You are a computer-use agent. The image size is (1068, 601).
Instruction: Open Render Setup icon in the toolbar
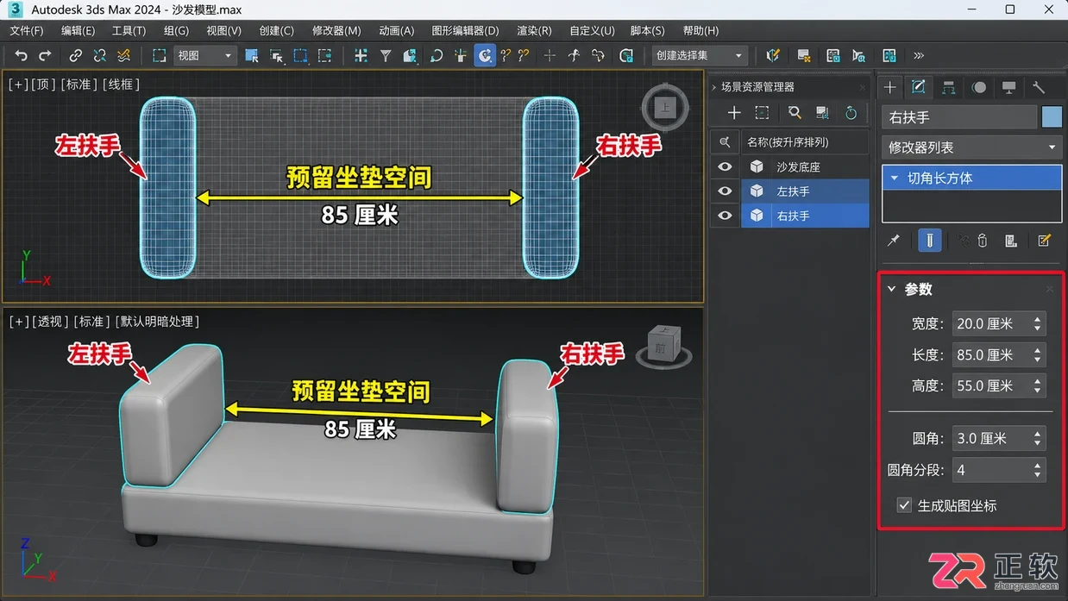803,56
